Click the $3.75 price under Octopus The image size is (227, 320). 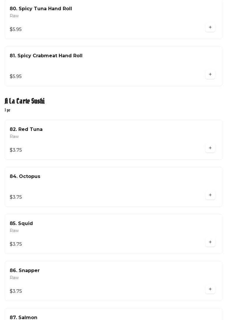pos(16,197)
